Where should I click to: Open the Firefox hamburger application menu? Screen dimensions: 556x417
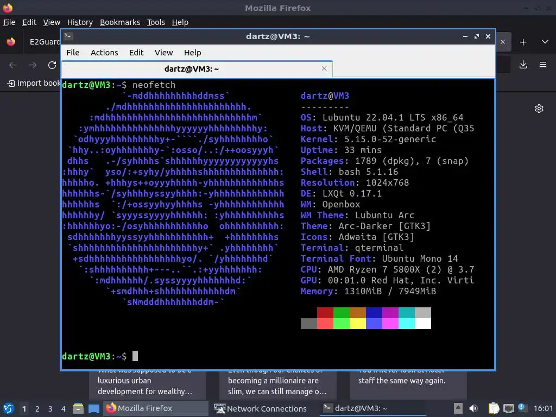[x=543, y=65]
